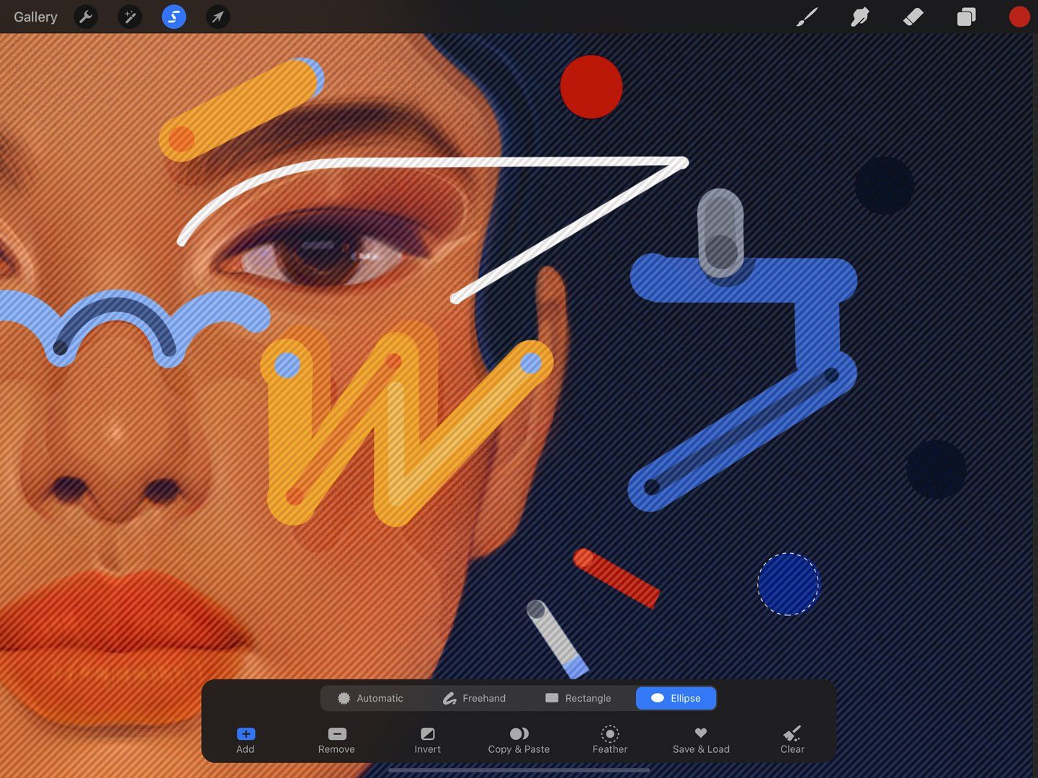1038x778 pixels.
Task: Clear the current selection
Action: [x=792, y=740]
